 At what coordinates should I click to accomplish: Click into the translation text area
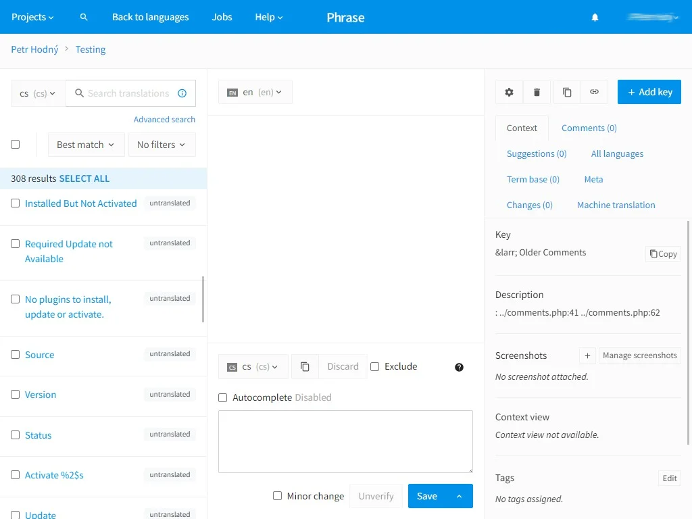point(345,441)
